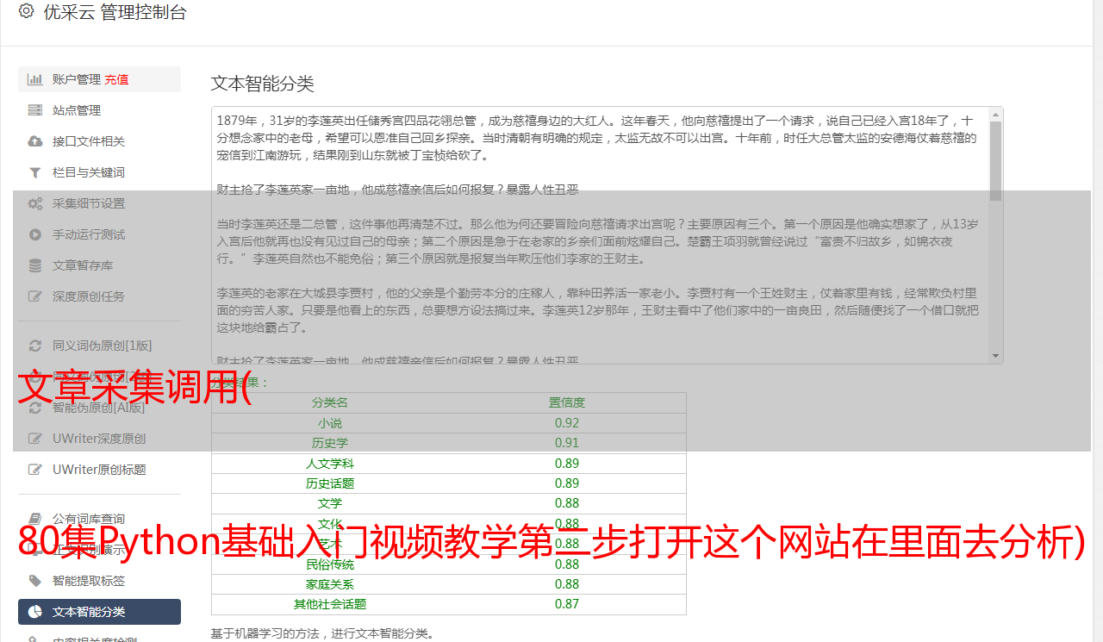Click the tag icon for 智能提取标签

click(x=35, y=581)
